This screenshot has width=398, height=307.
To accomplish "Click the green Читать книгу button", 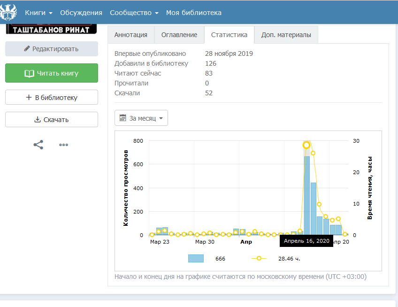I will (52, 73).
